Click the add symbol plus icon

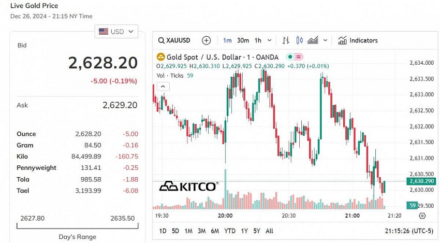tap(207, 40)
